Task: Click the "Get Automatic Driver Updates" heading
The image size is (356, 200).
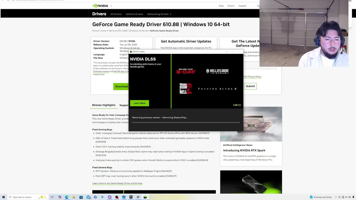Action: [x=186, y=41]
